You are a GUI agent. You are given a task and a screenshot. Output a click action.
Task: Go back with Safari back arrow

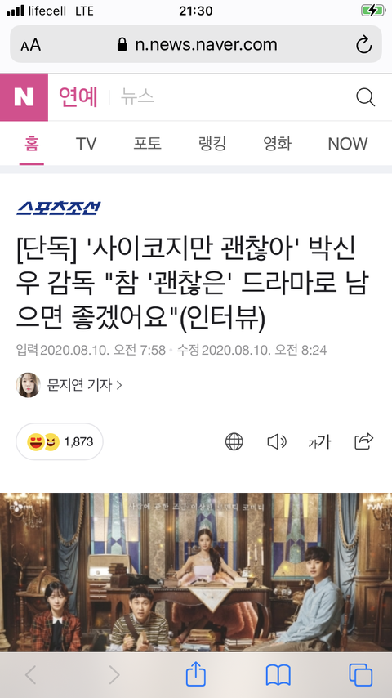[31, 675]
